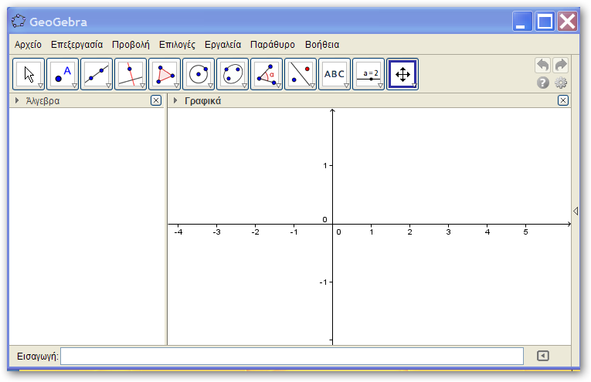Image resolution: width=591 pixels, height=382 pixels.
Task: Click the Εισαγωγή input field
Action: (x=292, y=356)
